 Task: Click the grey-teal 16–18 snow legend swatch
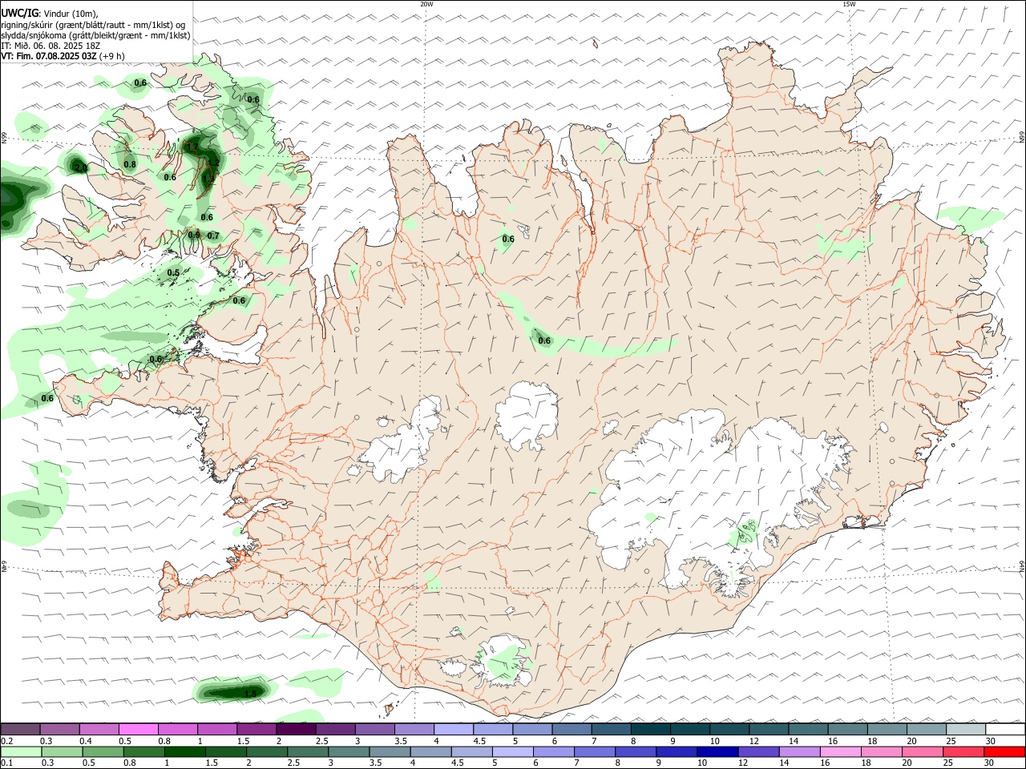[x=848, y=729]
